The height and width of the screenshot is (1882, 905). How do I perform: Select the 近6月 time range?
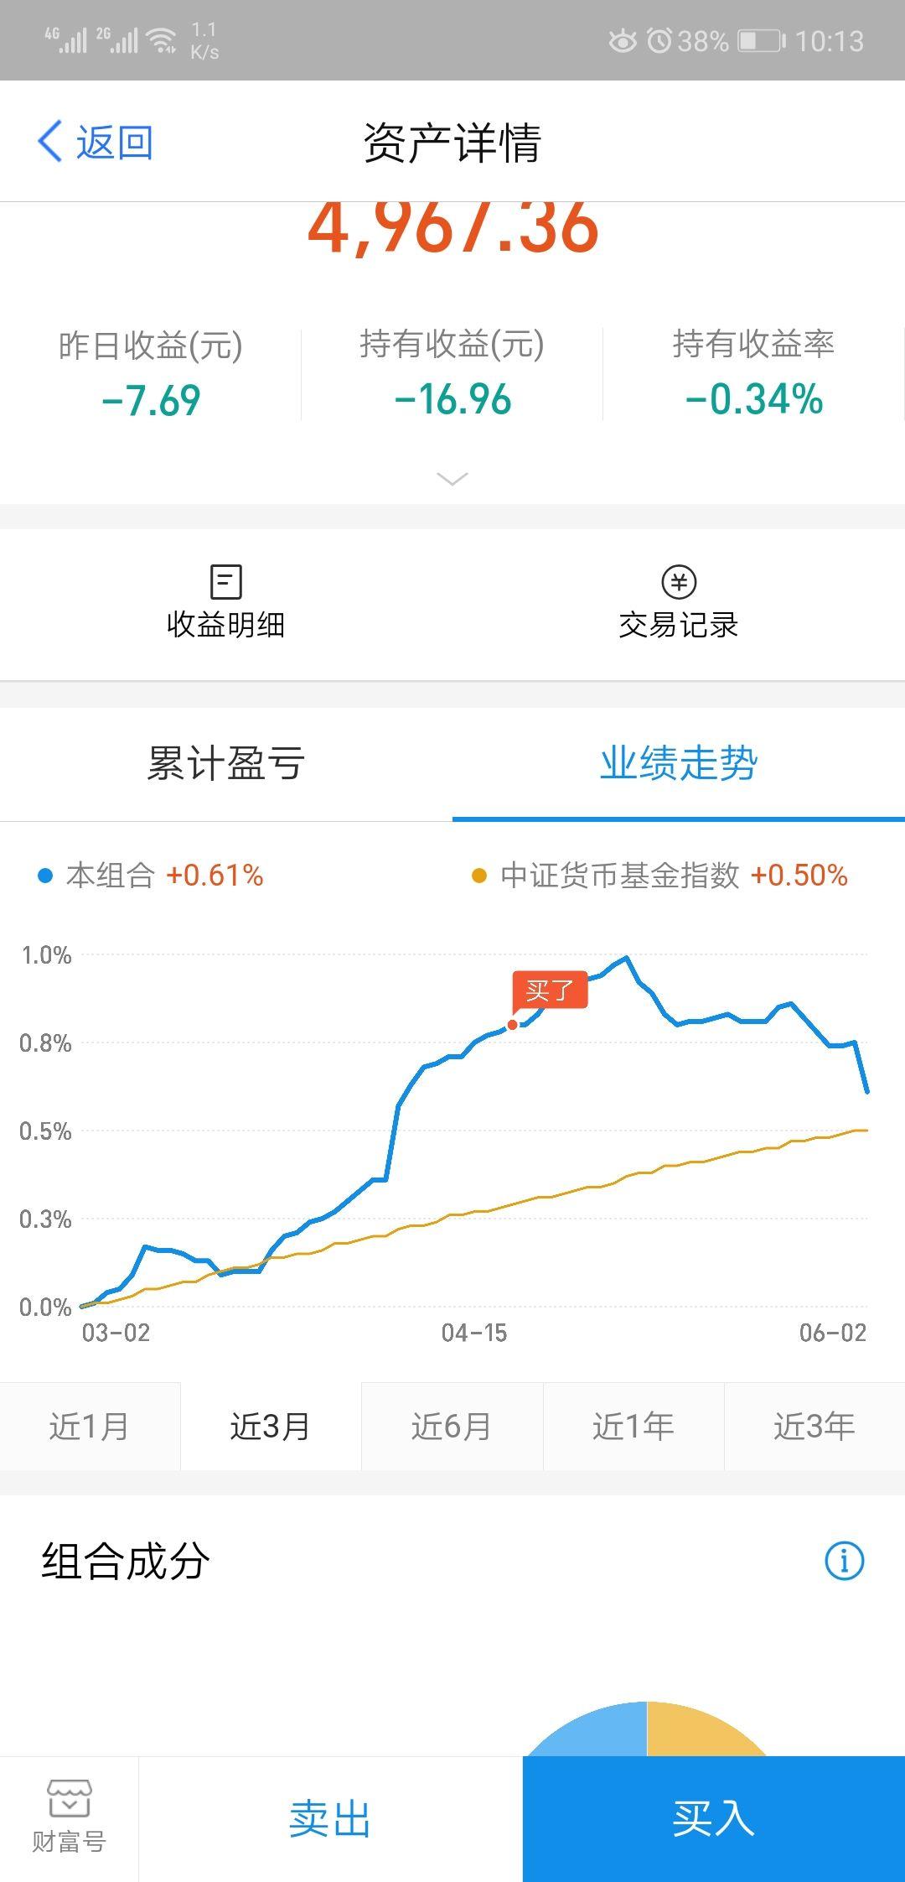point(452,1427)
